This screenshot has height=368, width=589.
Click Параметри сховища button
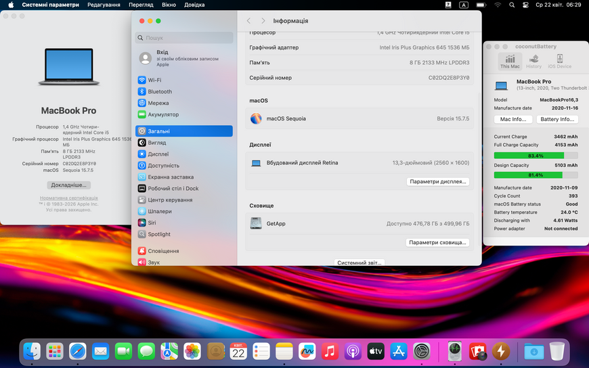click(437, 243)
